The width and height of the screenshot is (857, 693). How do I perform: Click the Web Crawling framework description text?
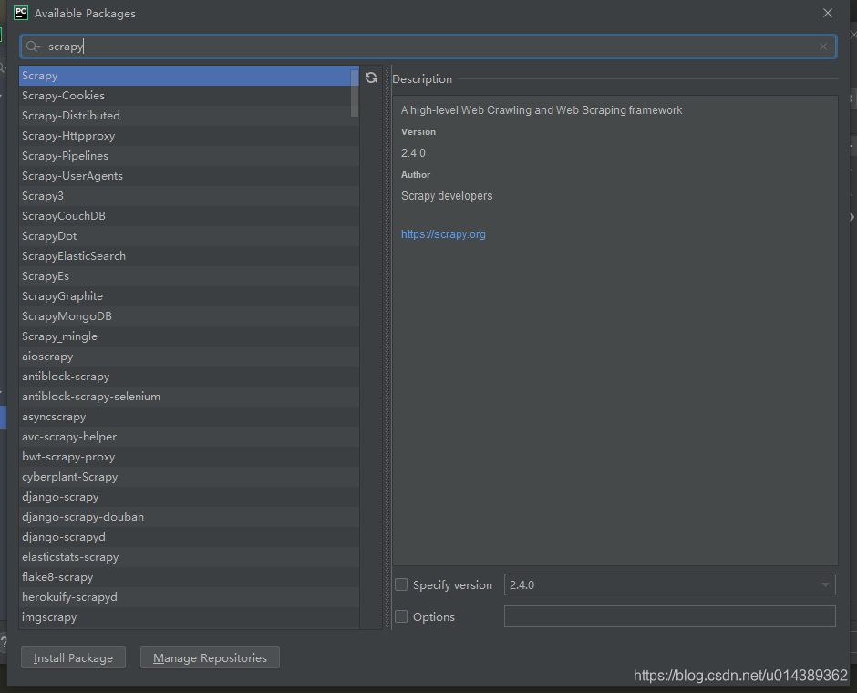pyautogui.click(x=541, y=109)
